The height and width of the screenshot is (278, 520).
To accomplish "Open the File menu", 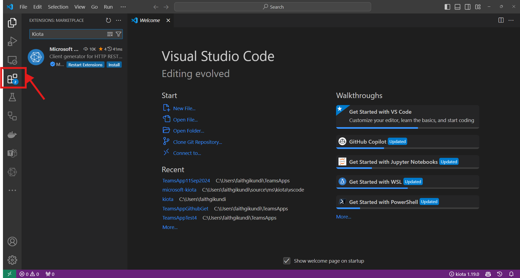I will (23, 7).
